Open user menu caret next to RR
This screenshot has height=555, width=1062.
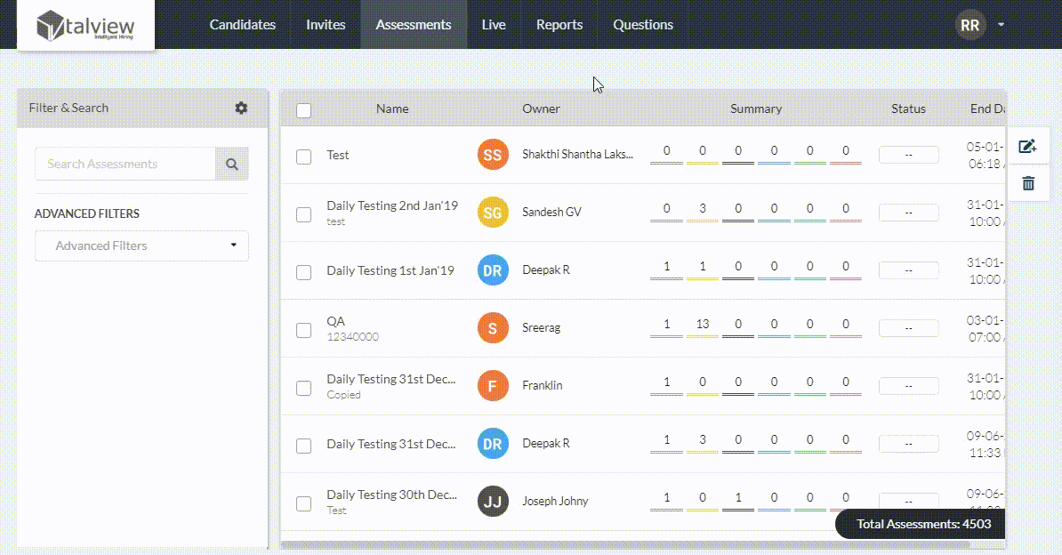click(x=1001, y=24)
